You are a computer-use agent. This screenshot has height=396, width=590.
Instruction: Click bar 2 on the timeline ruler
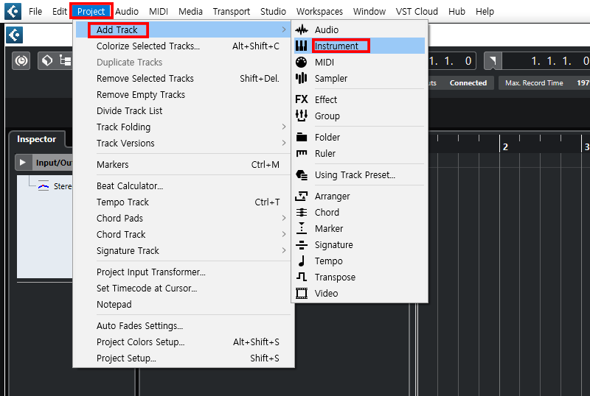tap(505, 146)
